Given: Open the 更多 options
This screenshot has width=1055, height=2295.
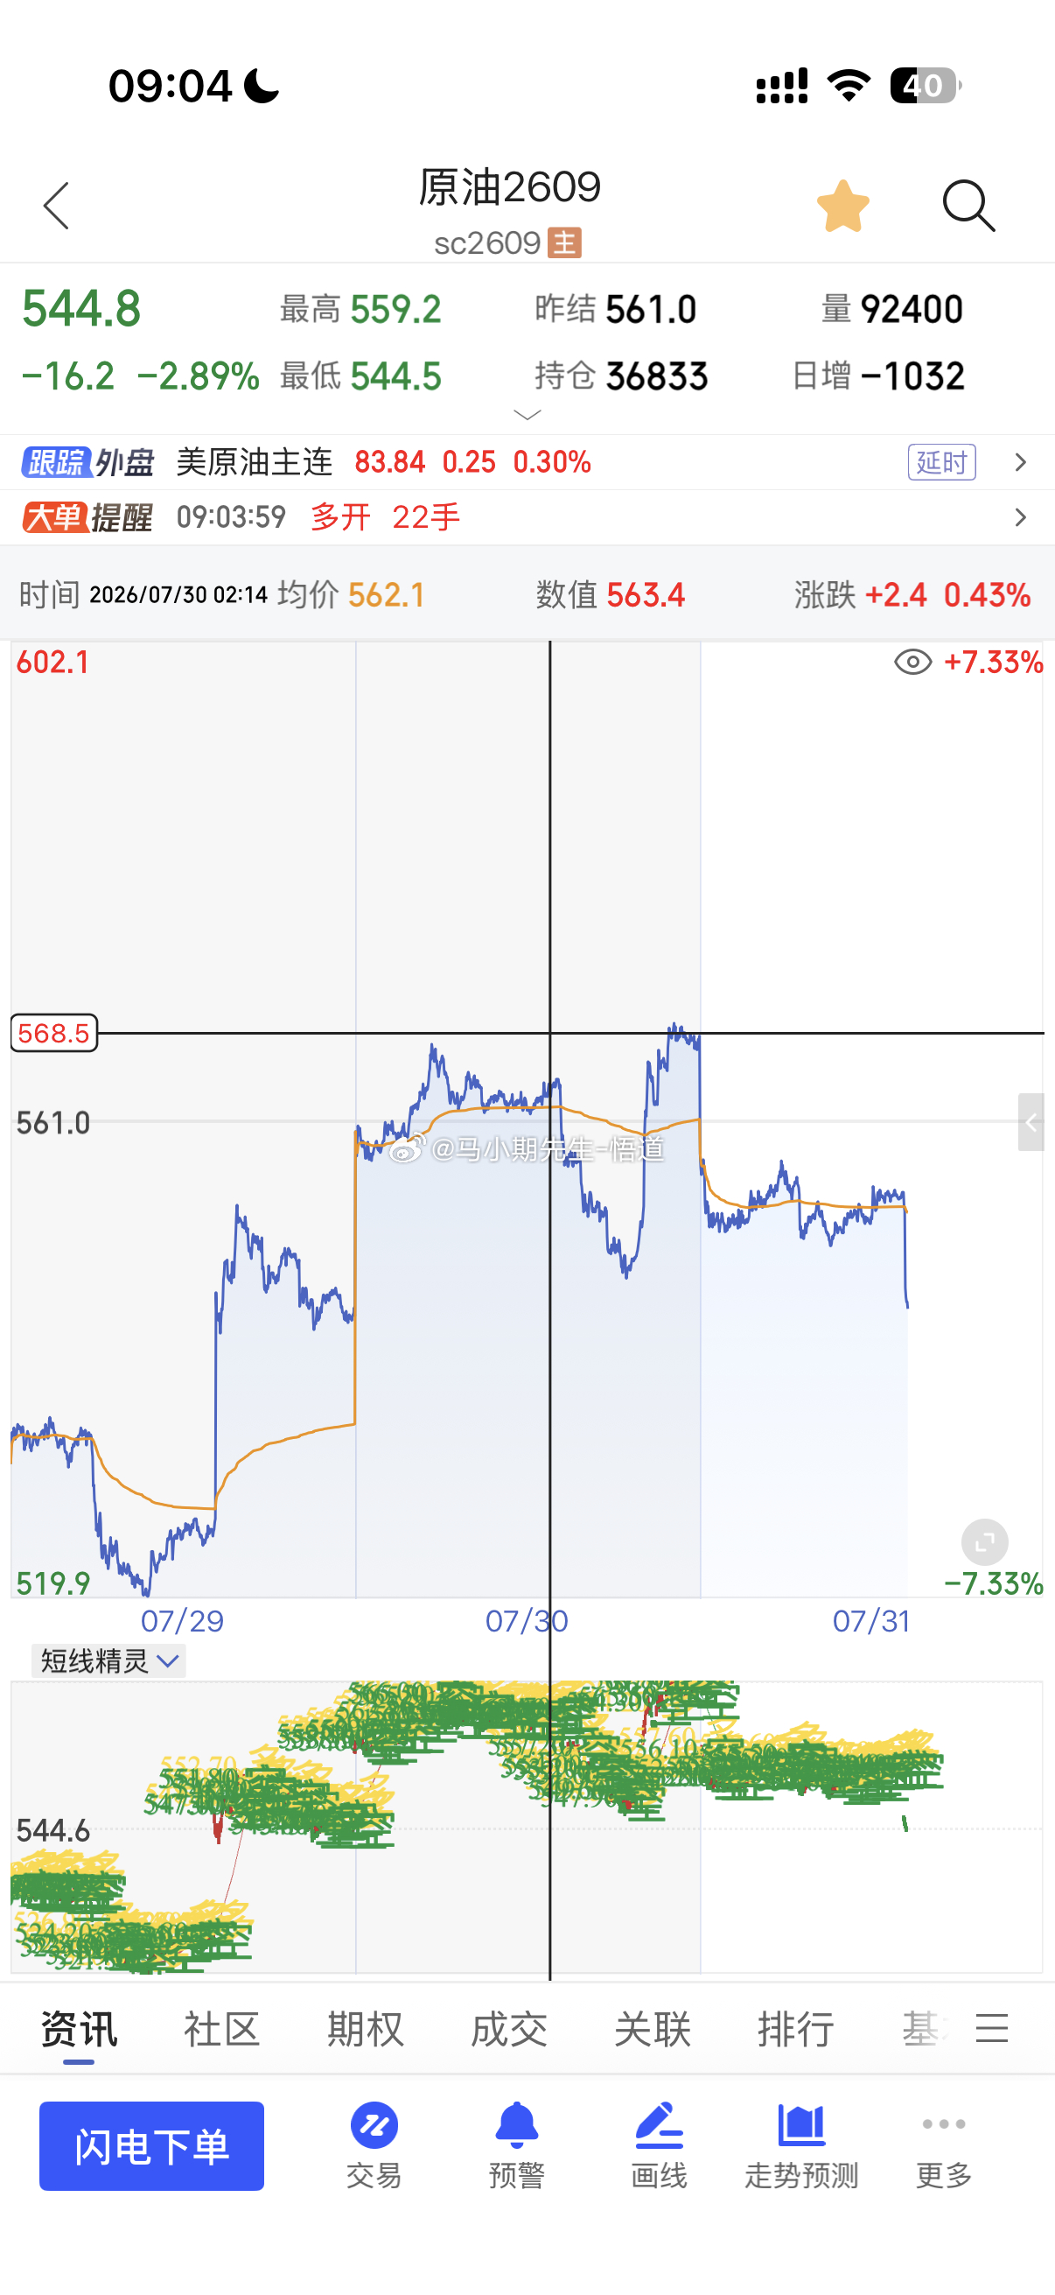Looking at the screenshot, I should click(x=944, y=2145).
